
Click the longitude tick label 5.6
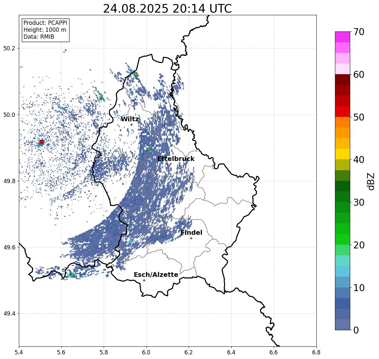point(61,353)
